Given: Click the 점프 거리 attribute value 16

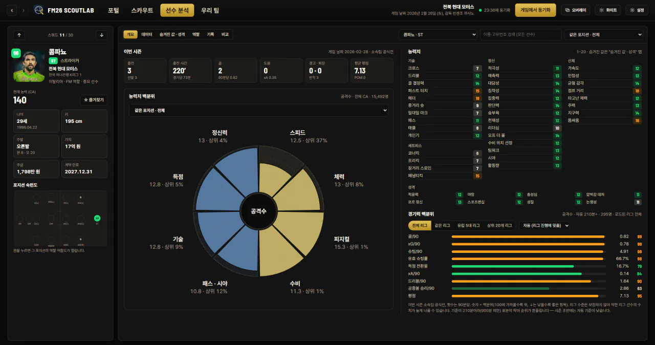Looking at the screenshot, I should point(637,91).
